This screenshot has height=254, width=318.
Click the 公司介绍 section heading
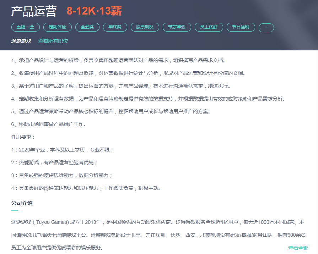click(22, 203)
